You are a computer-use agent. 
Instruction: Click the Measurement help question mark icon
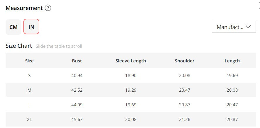pos(48,8)
